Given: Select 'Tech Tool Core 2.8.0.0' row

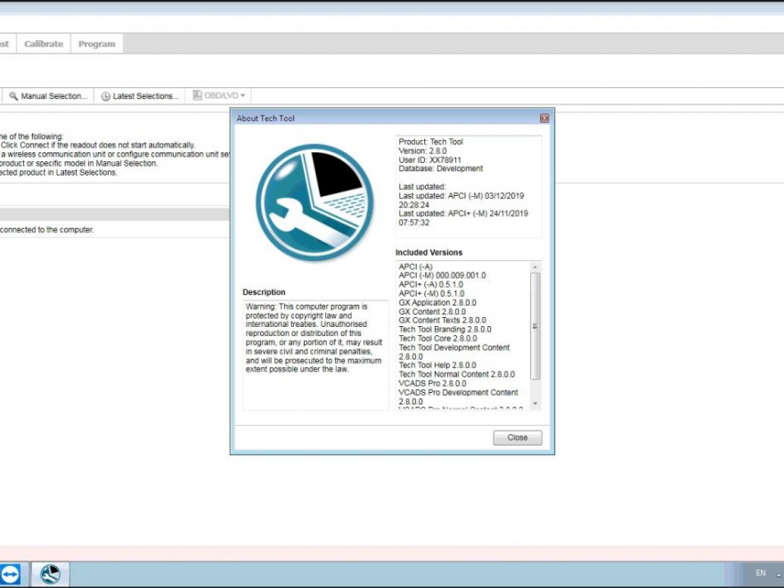Looking at the screenshot, I should (438, 338).
